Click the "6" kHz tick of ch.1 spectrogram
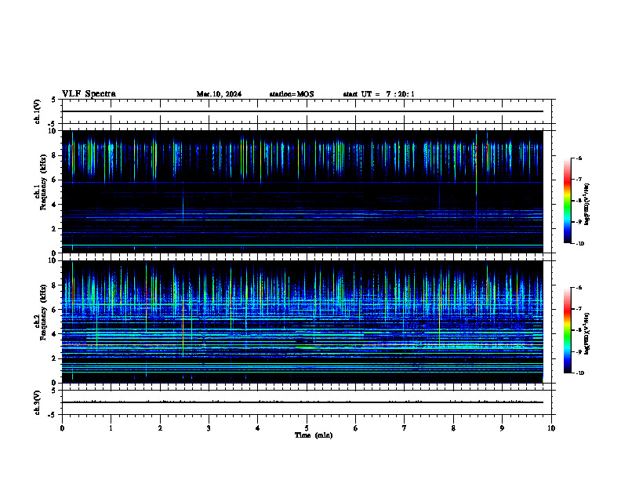The image size is (621, 480). (55, 180)
